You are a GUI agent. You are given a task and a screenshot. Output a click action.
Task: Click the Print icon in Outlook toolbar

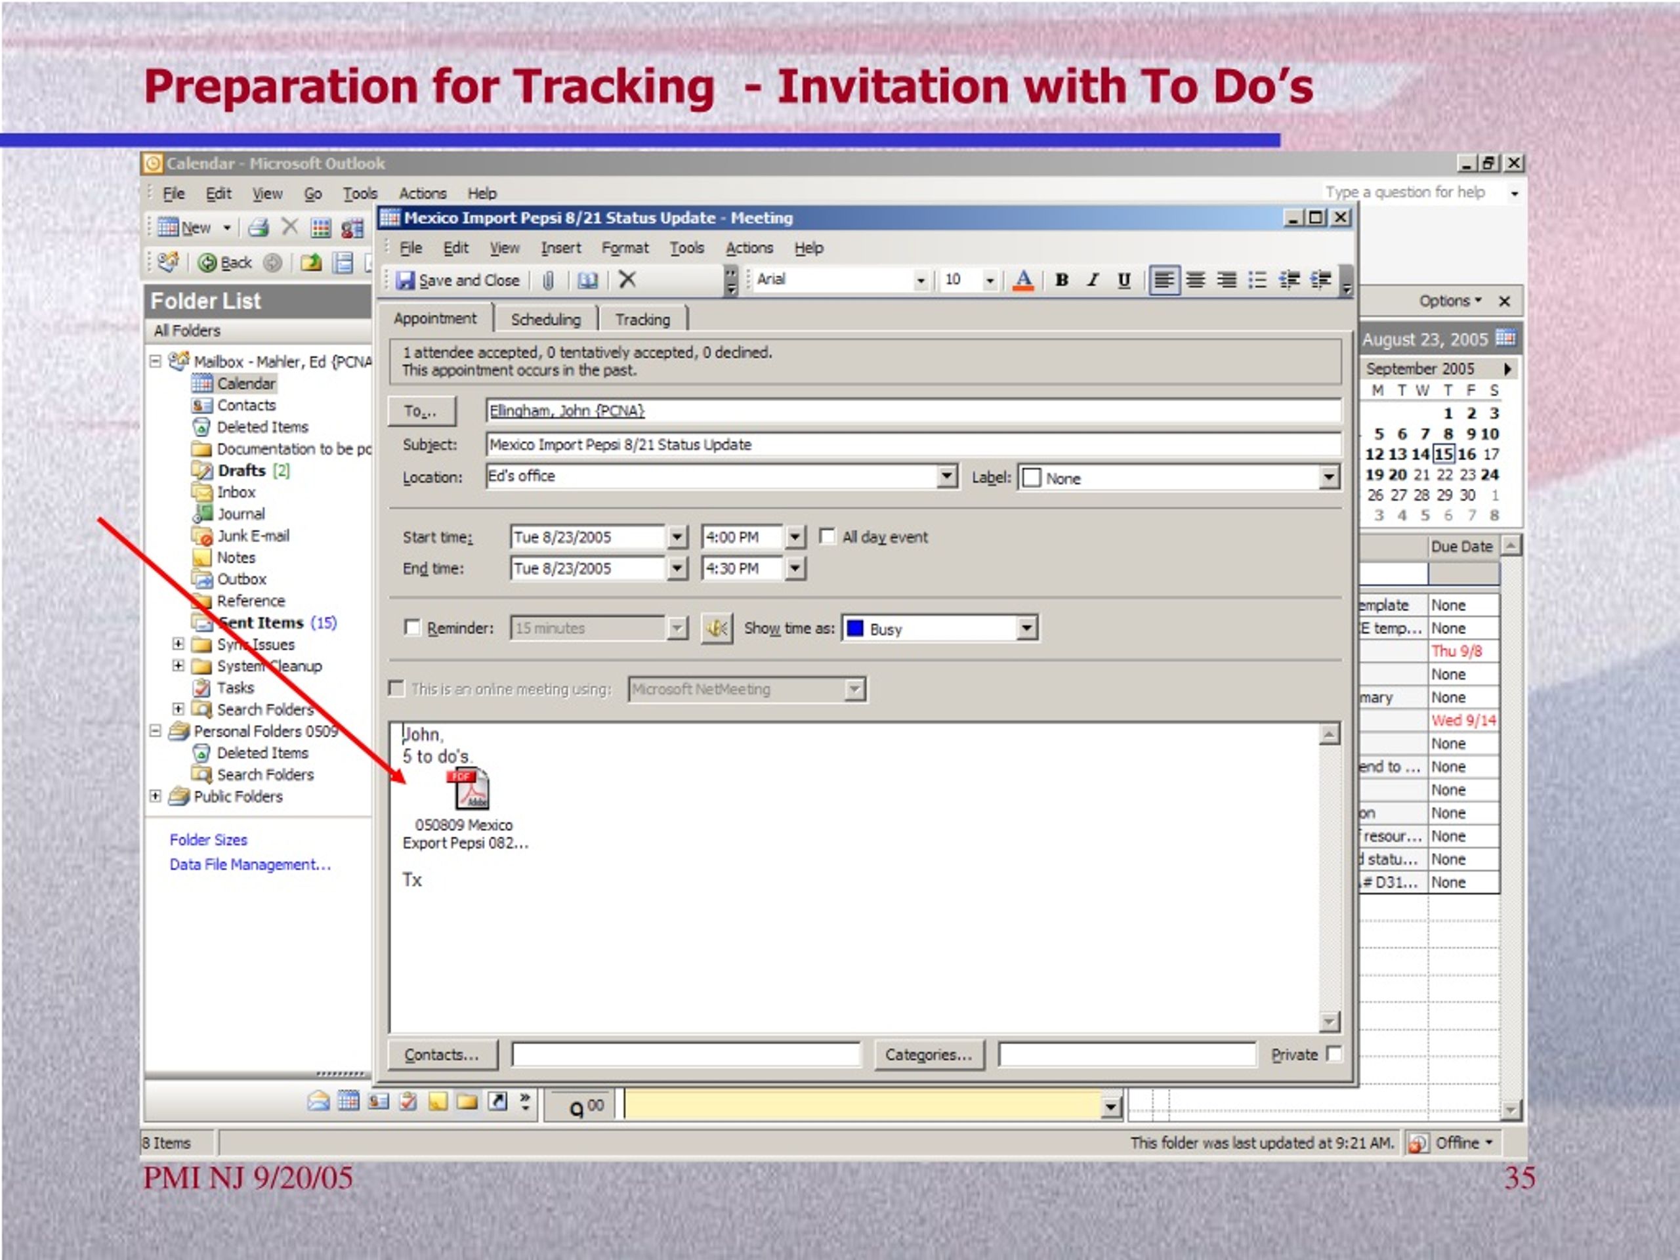258,227
